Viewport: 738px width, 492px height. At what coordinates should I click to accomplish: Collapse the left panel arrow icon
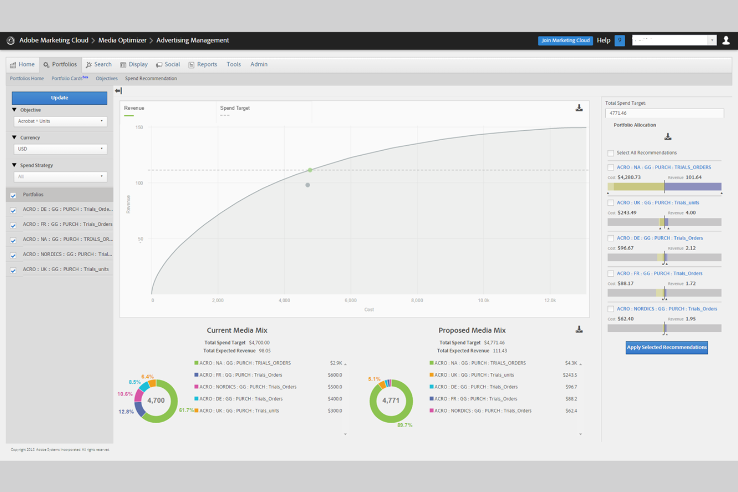point(118,91)
